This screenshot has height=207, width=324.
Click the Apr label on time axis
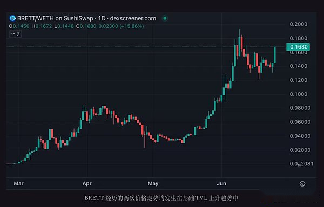tap(87, 183)
